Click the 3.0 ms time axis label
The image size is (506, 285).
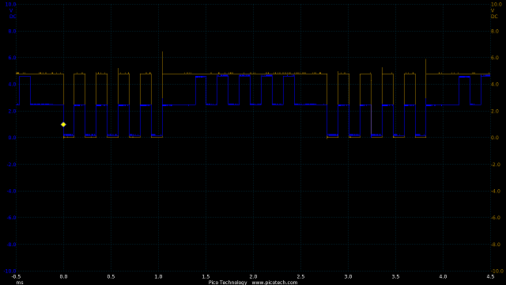348,276
